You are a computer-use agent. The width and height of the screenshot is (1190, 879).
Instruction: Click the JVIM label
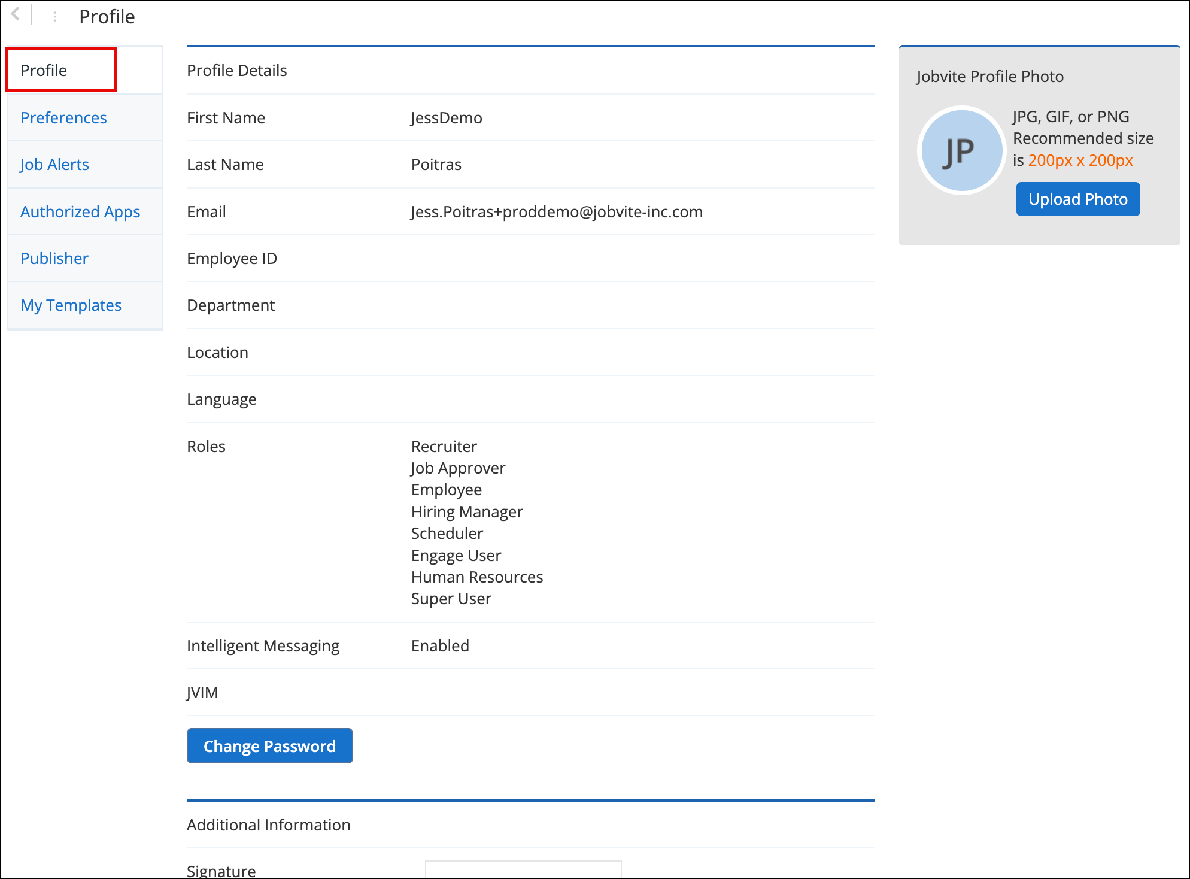coord(202,692)
